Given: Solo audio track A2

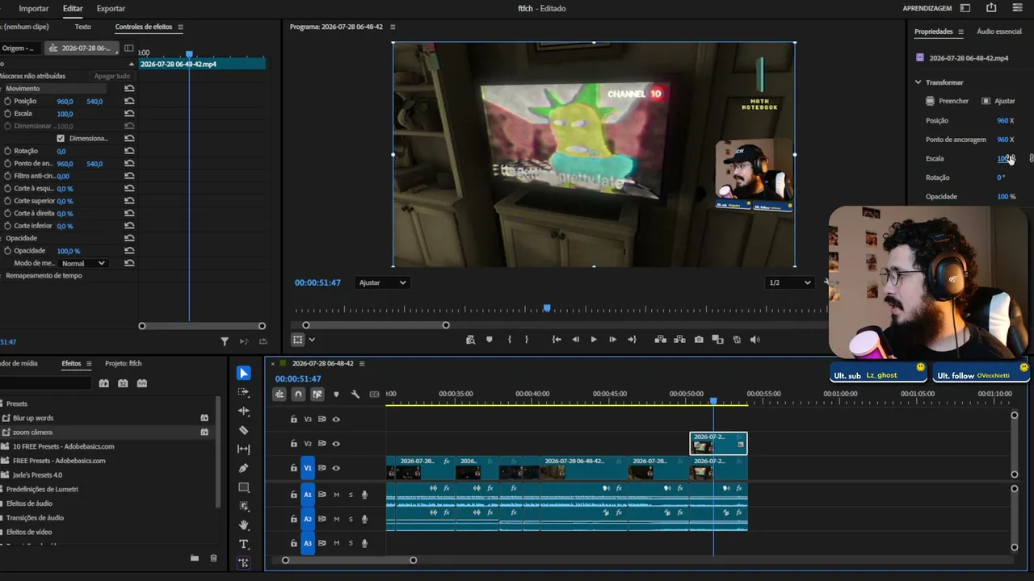Looking at the screenshot, I should click(351, 519).
